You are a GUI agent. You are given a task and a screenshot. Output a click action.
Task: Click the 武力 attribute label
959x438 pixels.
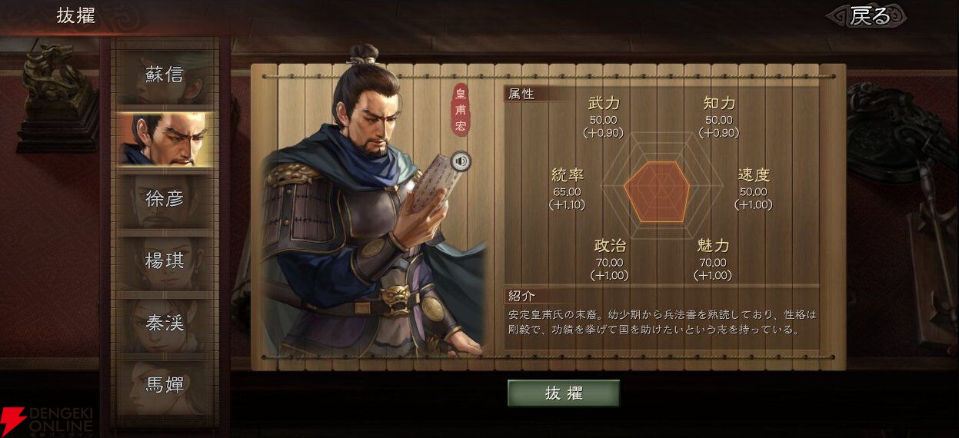pyautogui.click(x=604, y=103)
